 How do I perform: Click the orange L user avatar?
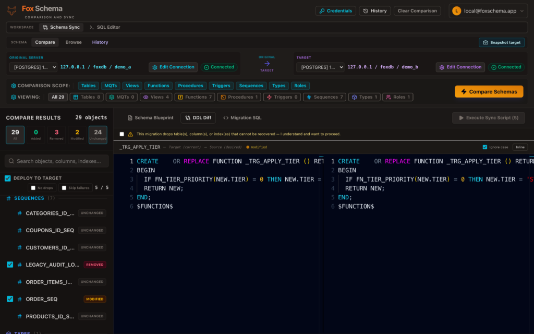456,11
